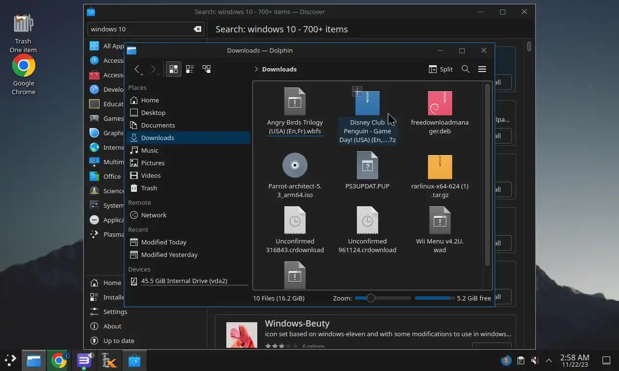Open the clock showing 2:58 AM
Screen dimensions: 619x371
coord(575,360)
